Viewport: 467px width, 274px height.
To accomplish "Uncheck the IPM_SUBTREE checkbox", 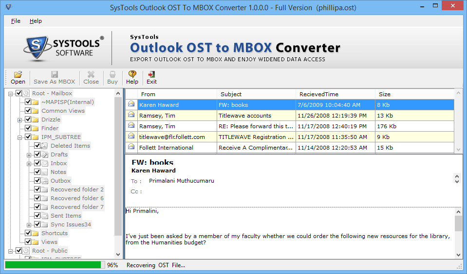I will (x=28, y=137).
